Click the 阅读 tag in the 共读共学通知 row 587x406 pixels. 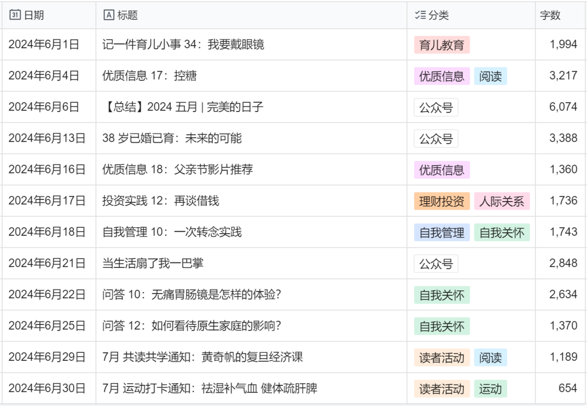(490, 357)
